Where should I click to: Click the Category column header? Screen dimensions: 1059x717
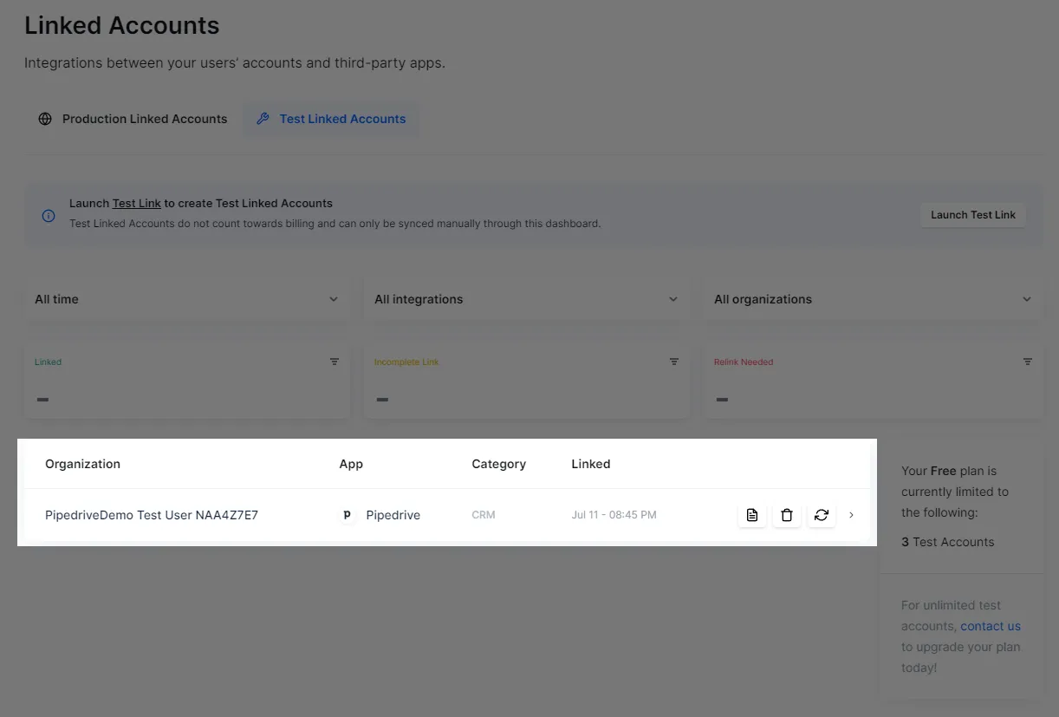(x=499, y=464)
